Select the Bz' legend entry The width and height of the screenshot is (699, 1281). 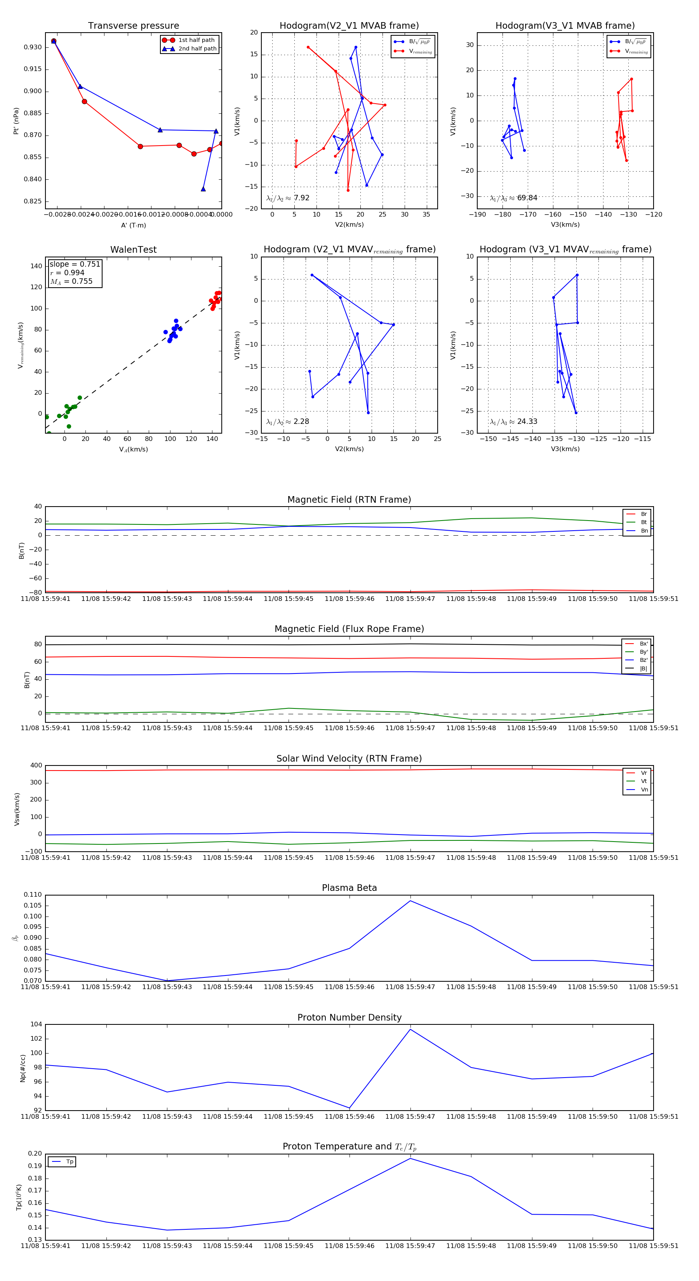click(637, 660)
